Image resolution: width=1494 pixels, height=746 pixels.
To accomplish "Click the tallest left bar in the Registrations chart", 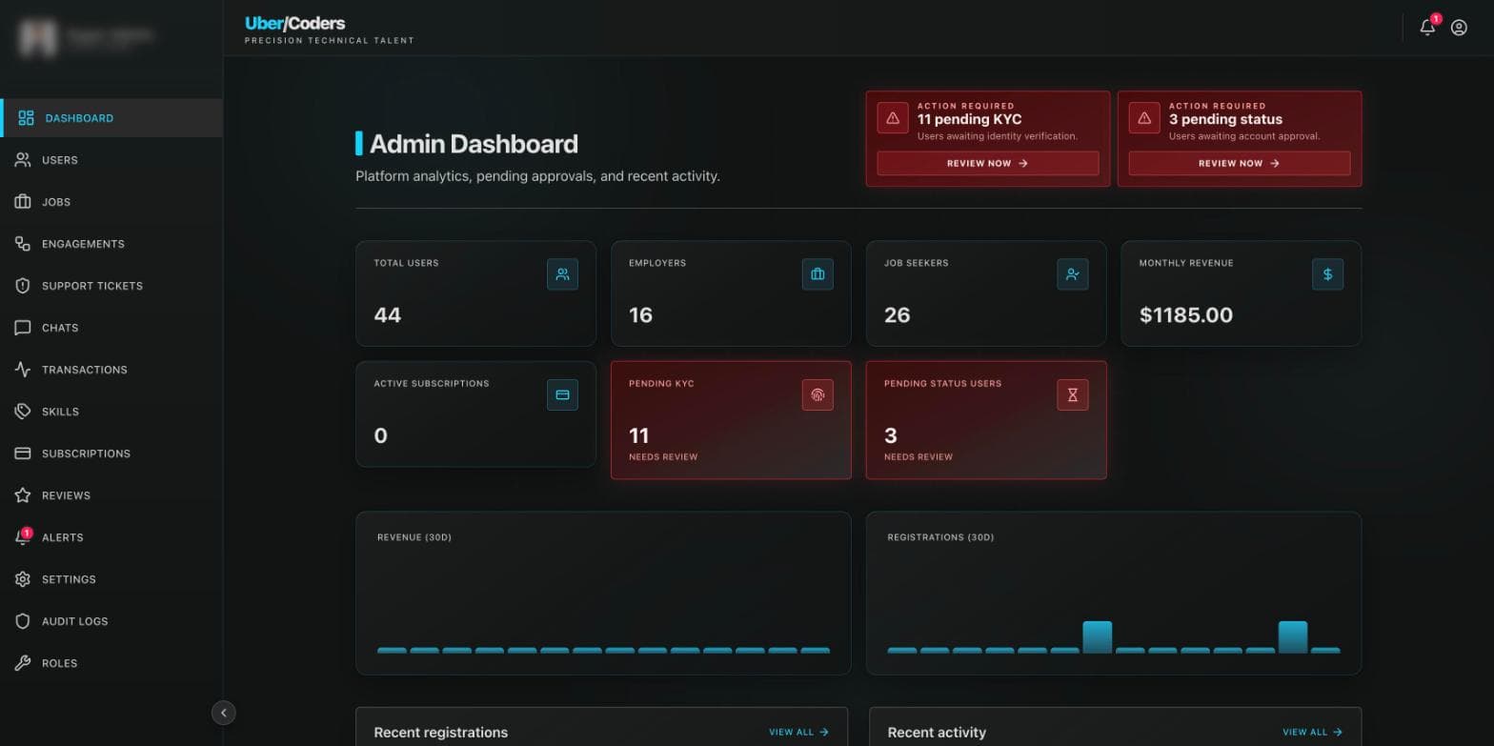I will [x=1098, y=636].
